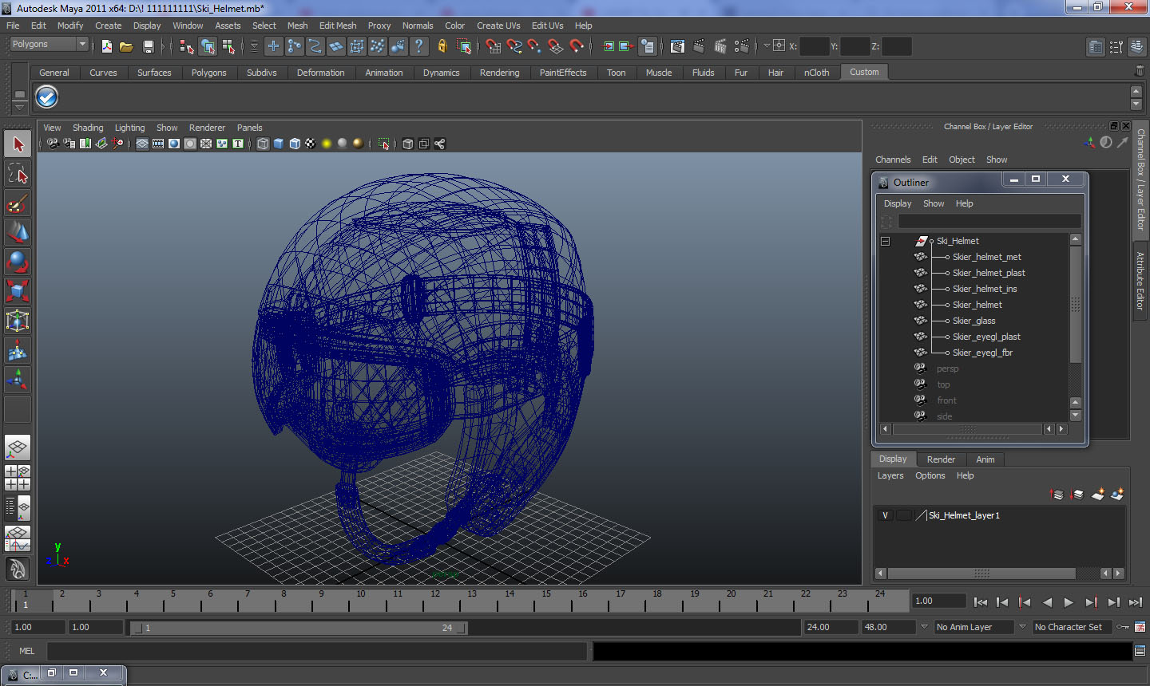Image resolution: width=1150 pixels, height=686 pixels.
Task: Create a new empty layer
Action: click(1098, 495)
